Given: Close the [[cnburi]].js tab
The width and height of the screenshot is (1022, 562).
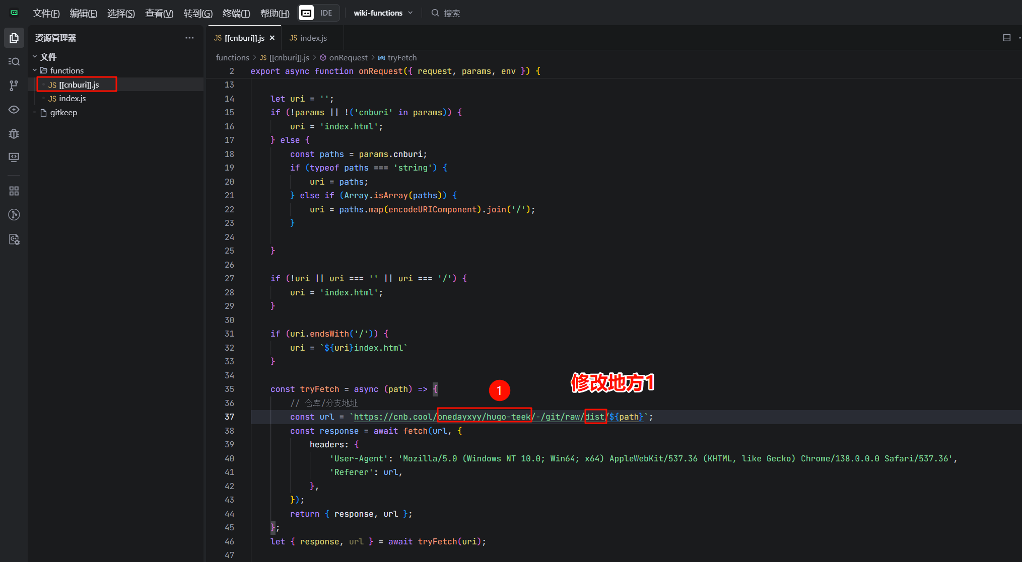Looking at the screenshot, I should 272,38.
